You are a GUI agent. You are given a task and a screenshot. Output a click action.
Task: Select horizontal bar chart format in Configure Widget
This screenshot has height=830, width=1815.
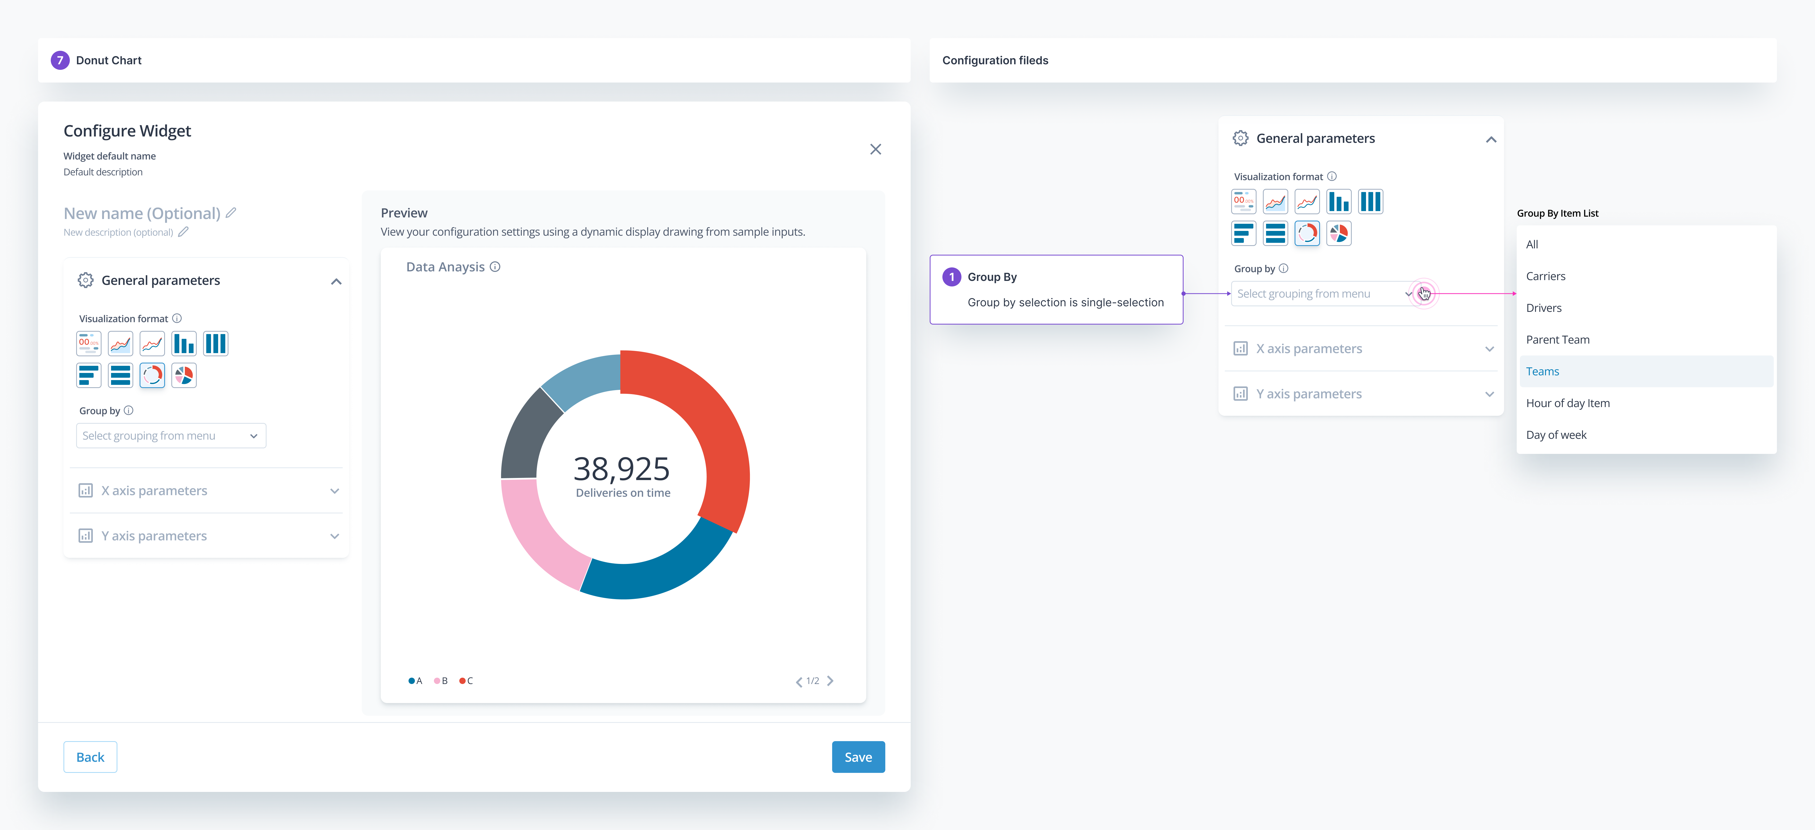click(89, 376)
